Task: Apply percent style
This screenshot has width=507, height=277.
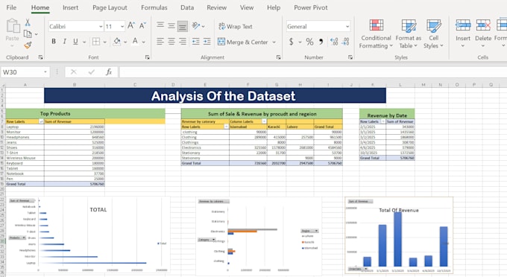Action: pyautogui.click(x=309, y=42)
